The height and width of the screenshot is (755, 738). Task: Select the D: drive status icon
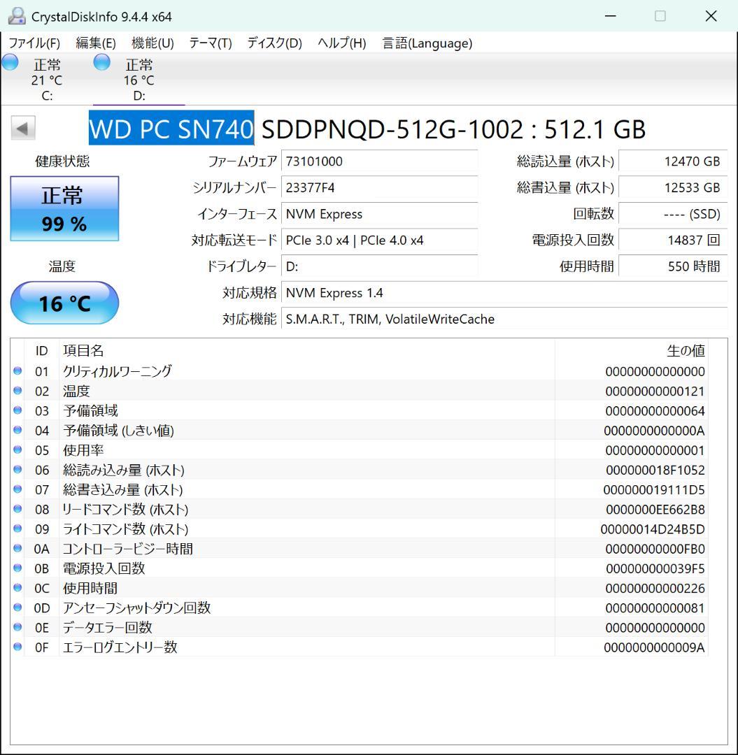pos(101,62)
